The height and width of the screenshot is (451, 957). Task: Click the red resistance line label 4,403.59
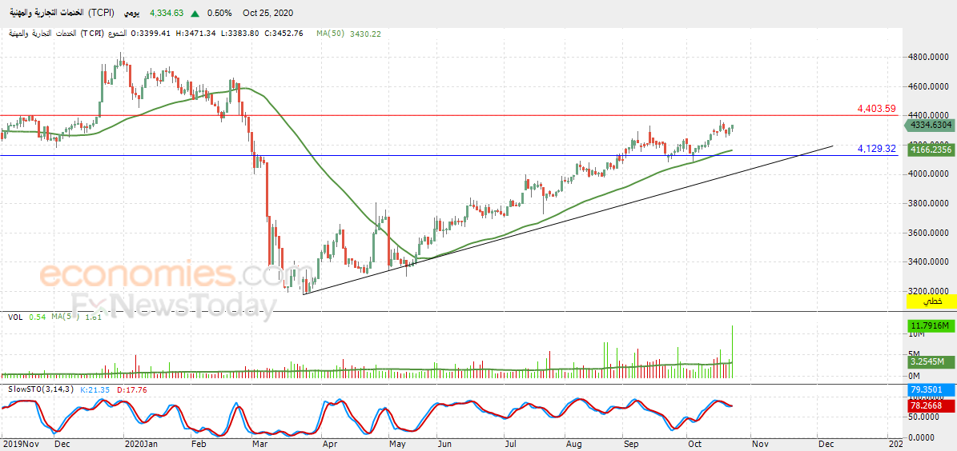(876, 109)
